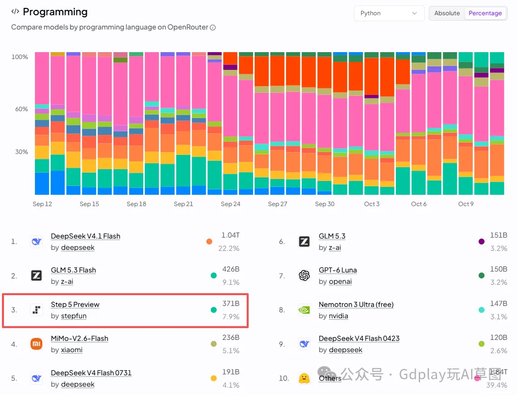Screen dimensions: 518x395
Task: Open the DeepSeek V4 Flash 0731 link
Action: (x=91, y=373)
